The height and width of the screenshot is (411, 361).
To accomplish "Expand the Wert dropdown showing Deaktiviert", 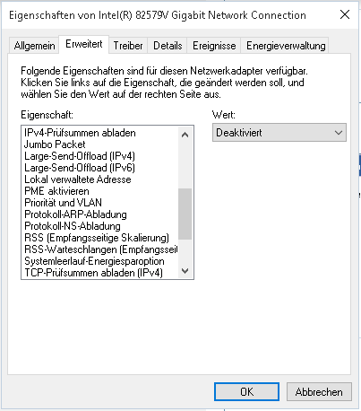I will coord(279,133).
